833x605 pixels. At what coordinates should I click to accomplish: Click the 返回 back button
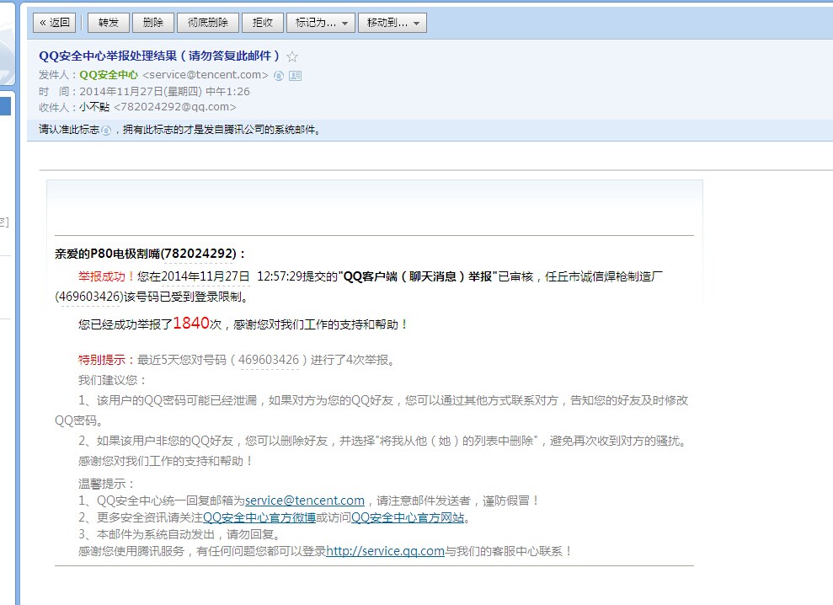click(54, 23)
